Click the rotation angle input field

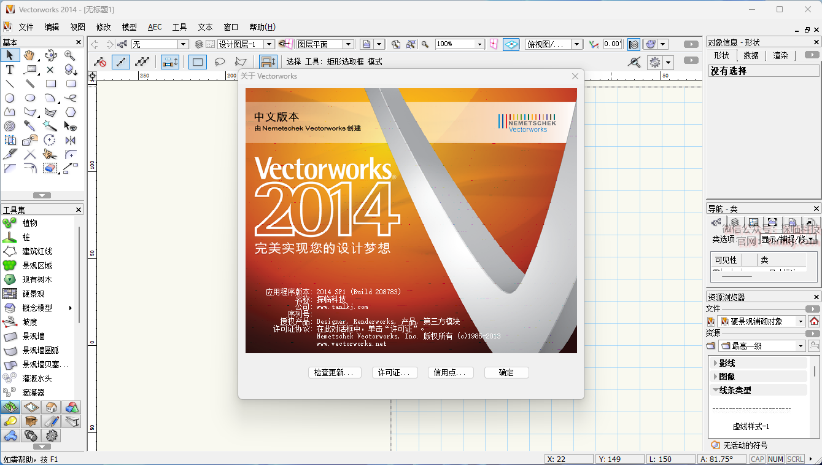(x=612, y=44)
